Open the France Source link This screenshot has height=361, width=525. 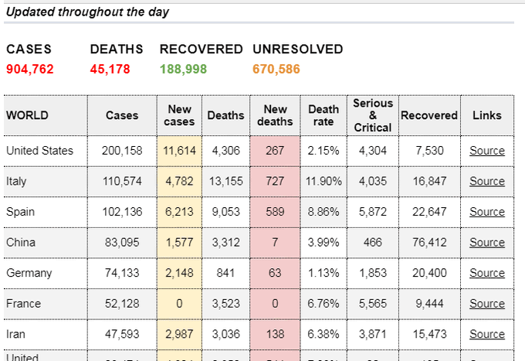487,304
